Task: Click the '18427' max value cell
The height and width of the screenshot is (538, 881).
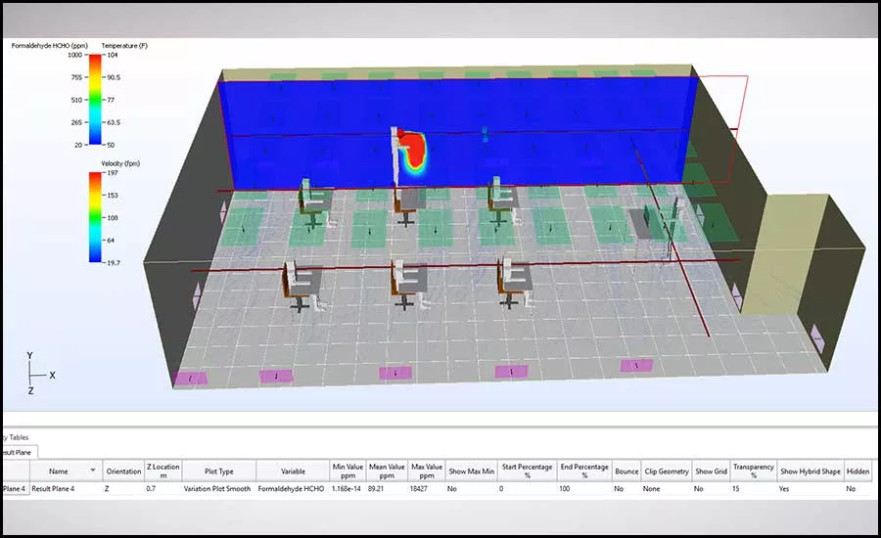Action: coord(427,488)
